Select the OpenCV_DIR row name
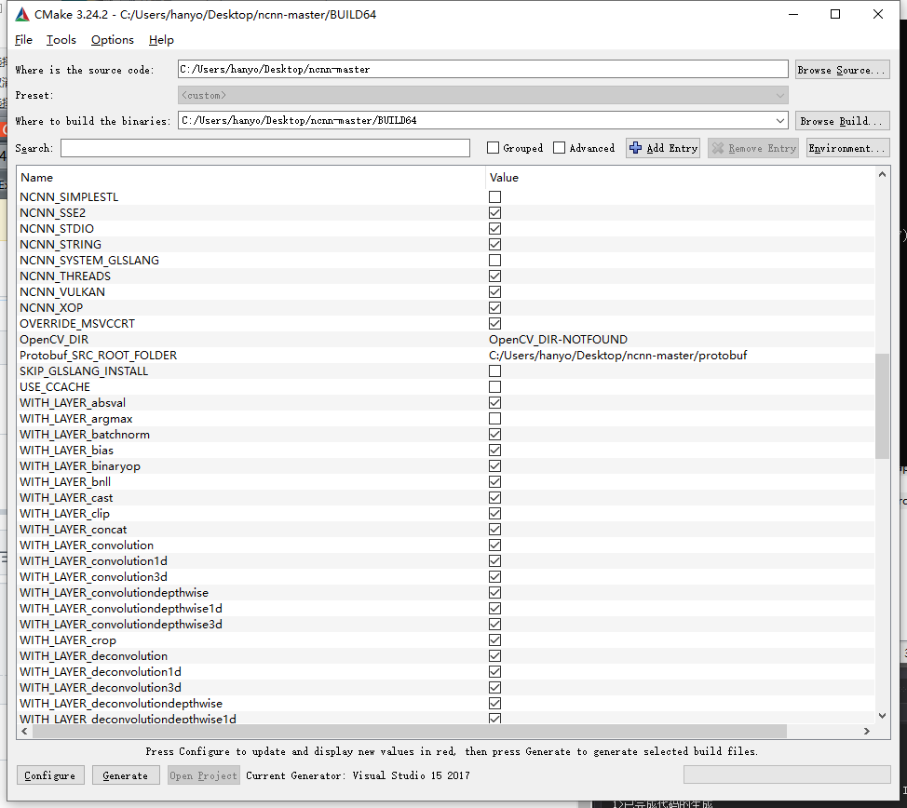Screen dimensions: 907x808 pos(54,340)
